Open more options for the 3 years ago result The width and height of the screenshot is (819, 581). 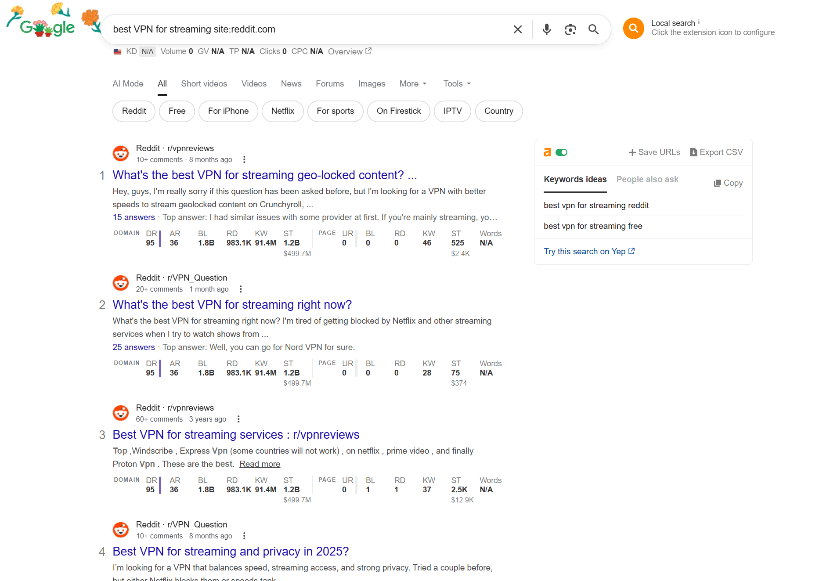click(x=238, y=419)
